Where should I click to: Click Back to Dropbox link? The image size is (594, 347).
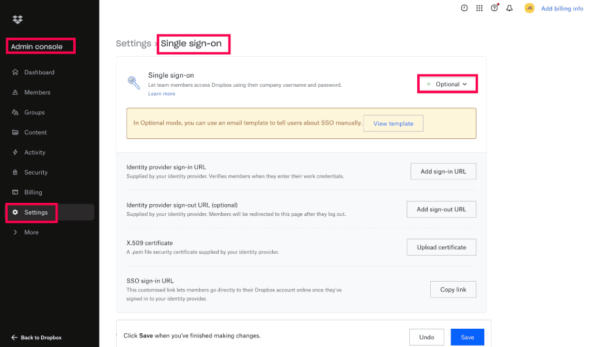click(x=41, y=337)
